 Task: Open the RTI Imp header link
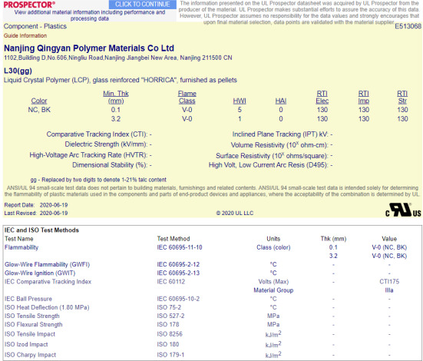tap(364, 98)
